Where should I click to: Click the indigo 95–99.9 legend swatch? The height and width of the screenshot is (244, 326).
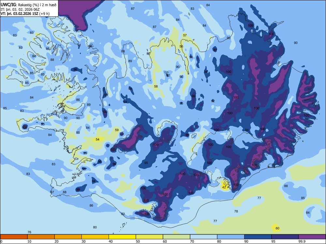click(x=285, y=237)
